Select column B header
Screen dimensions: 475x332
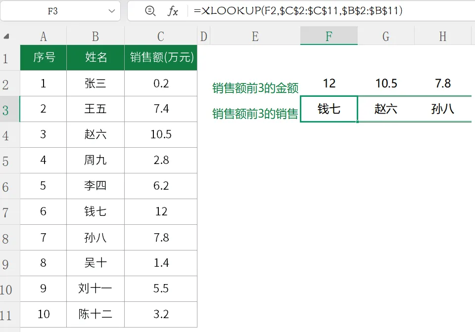[x=95, y=36]
